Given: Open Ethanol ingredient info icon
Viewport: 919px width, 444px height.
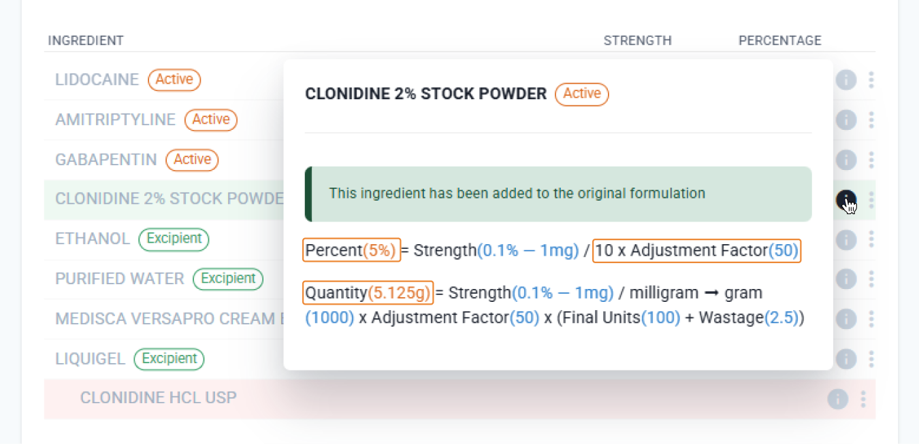Looking at the screenshot, I should (846, 239).
